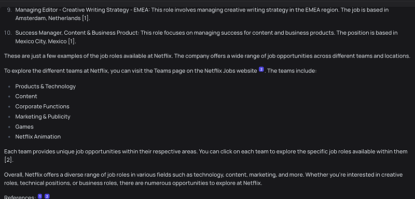415x199 pixels.
Task: Select the Content bullet item
Action: click(26, 96)
